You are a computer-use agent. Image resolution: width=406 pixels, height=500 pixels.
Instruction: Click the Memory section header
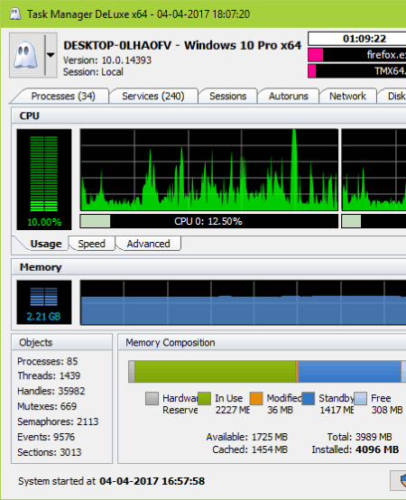coord(208,267)
